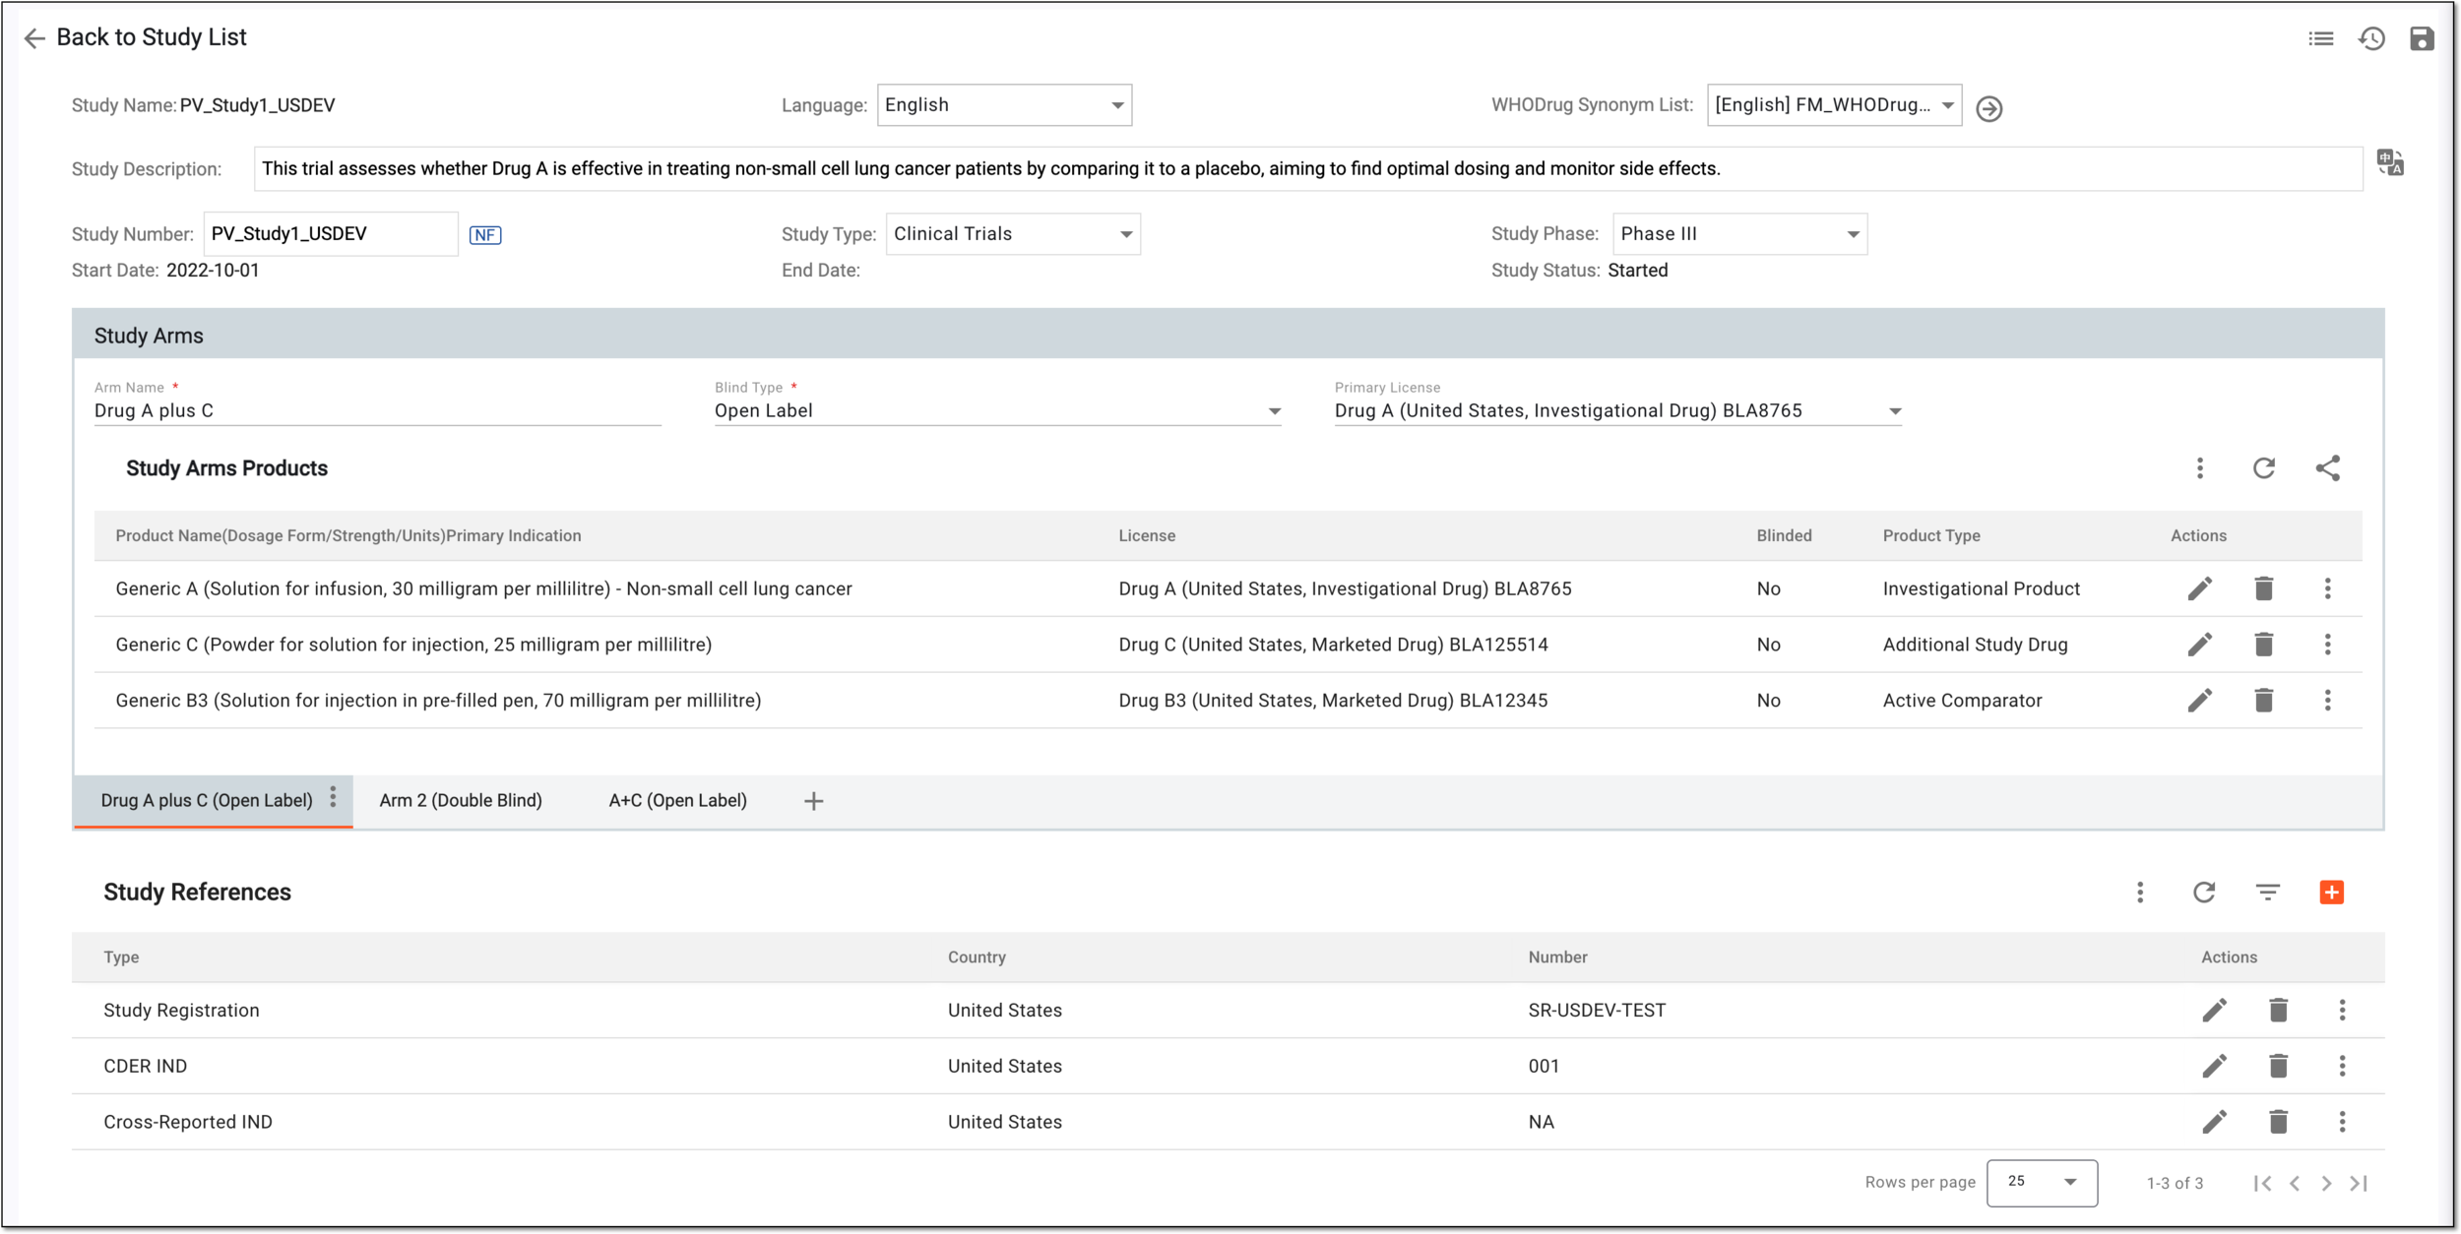This screenshot has width=2461, height=1234.
Task: Click the Back to Study List link
Action: (x=152, y=37)
